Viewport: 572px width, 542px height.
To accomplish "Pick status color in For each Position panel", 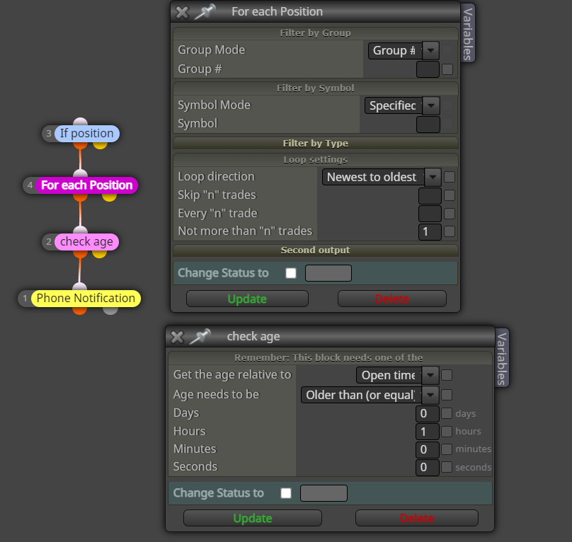I will (328, 273).
